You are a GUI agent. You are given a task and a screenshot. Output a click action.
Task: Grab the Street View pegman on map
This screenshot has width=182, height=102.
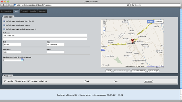pos(104,23)
